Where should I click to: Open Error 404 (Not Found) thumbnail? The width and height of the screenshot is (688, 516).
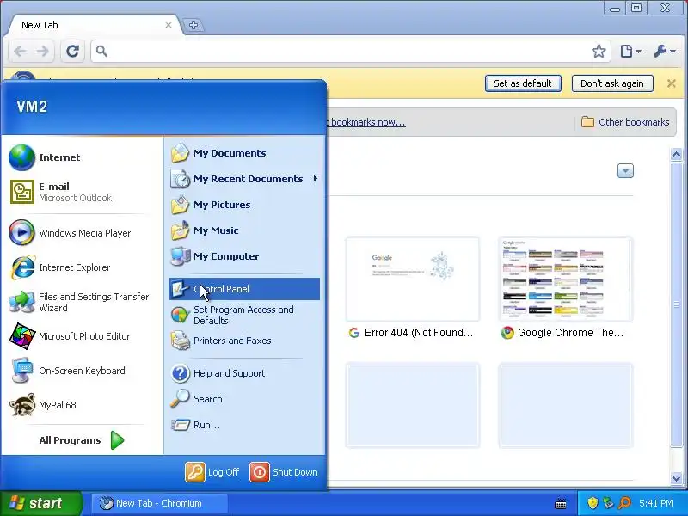tap(413, 279)
